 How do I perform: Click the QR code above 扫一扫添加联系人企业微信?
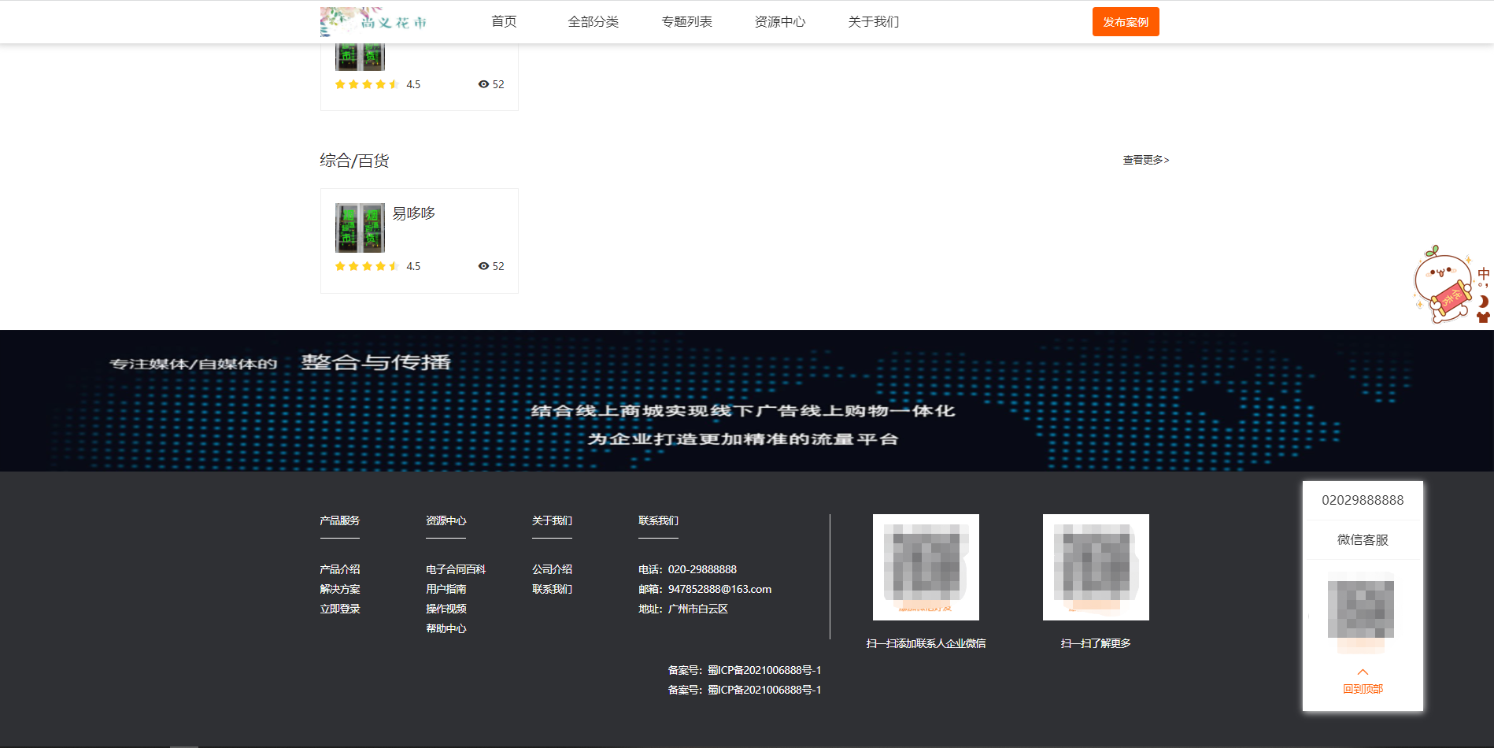click(926, 567)
